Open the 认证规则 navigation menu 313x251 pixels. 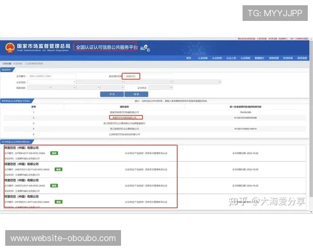[245, 58]
